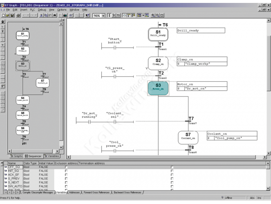Tick the S_PREV exclusion address checkbox

pos(65,179)
